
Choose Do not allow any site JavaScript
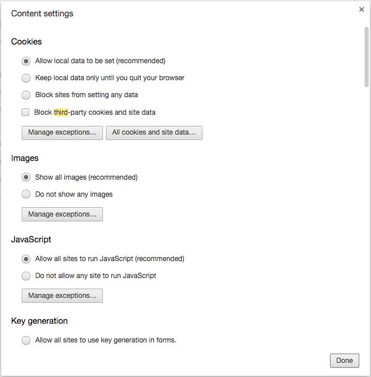pyautogui.click(x=26, y=276)
